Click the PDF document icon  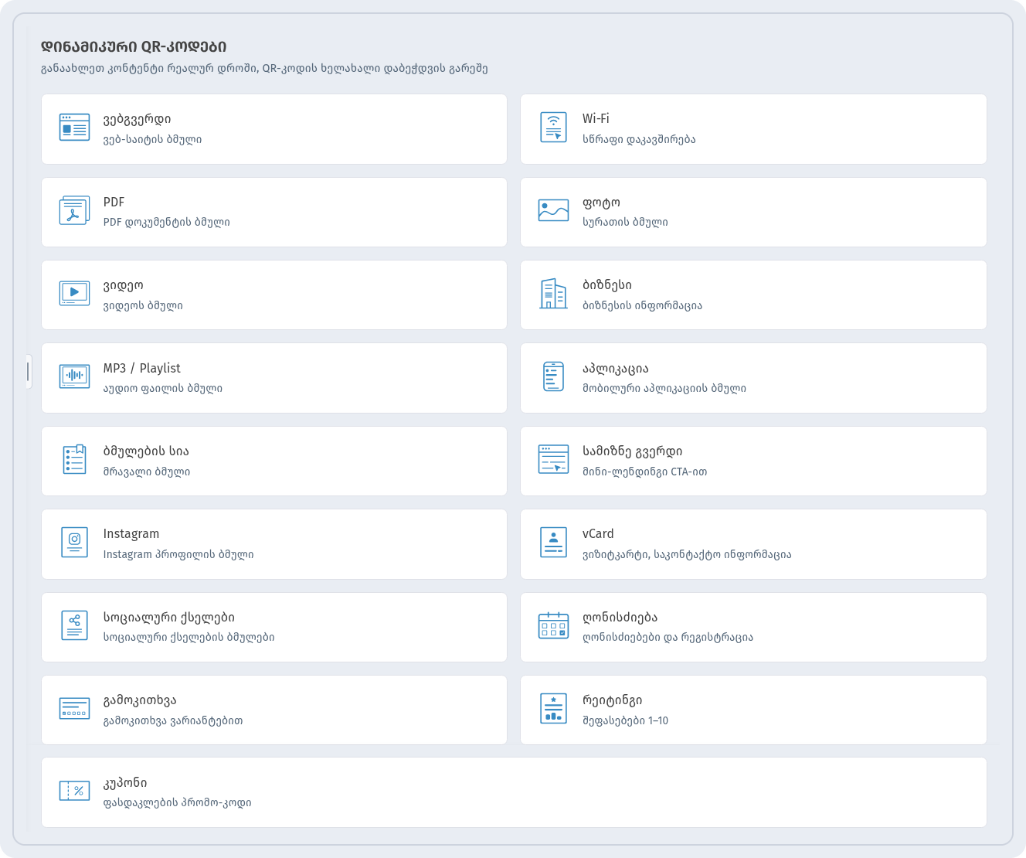tap(74, 210)
